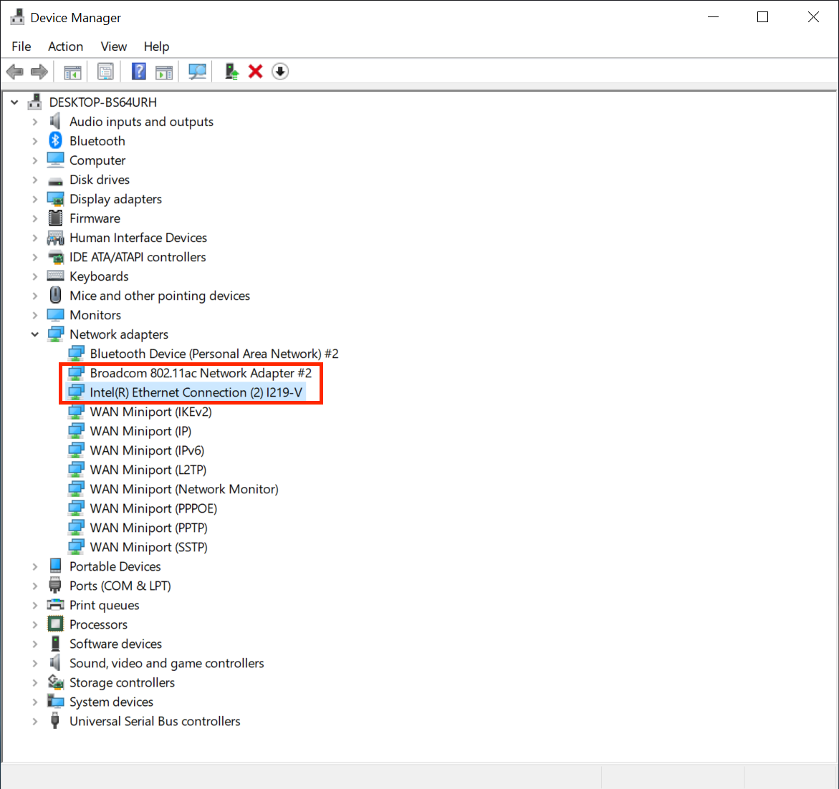The height and width of the screenshot is (789, 839).
Task: Open Help via the blue question mark icon
Action: pos(139,72)
